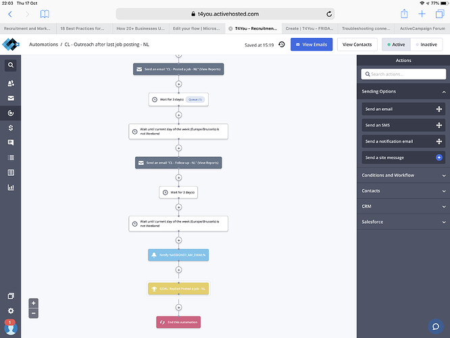Screen dimensions: 450x338
Task: Open settings gear in left sidebar
Action: (x=11, y=310)
